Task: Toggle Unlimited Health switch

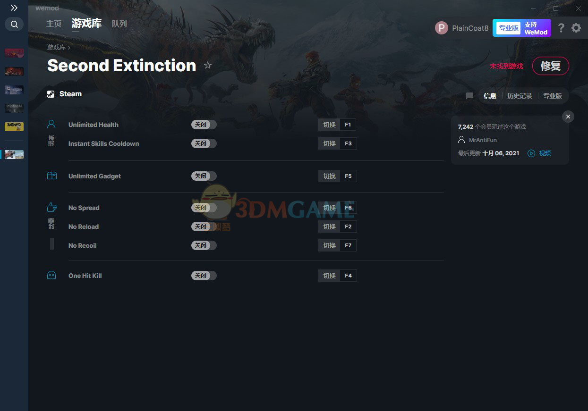Action: [204, 125]
